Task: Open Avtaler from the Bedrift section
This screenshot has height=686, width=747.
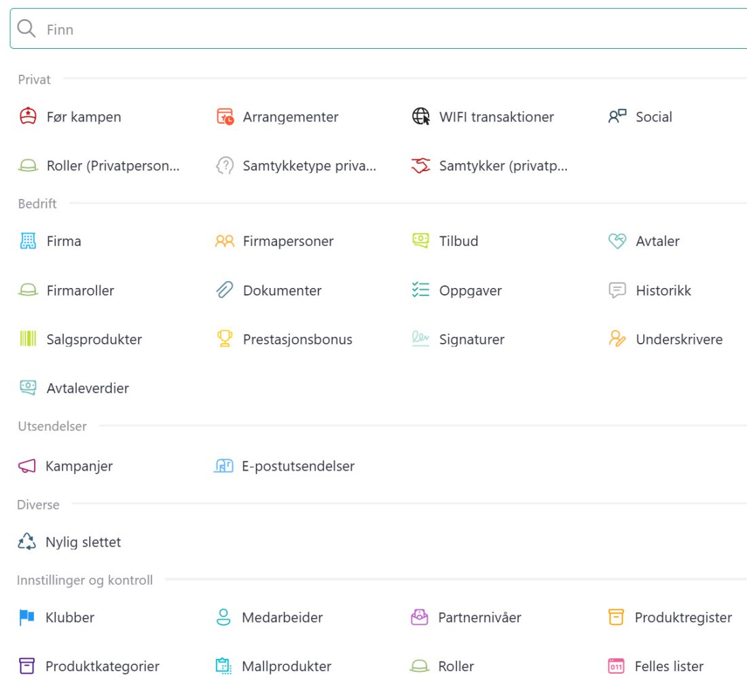Action: click(x=644, y=241)
